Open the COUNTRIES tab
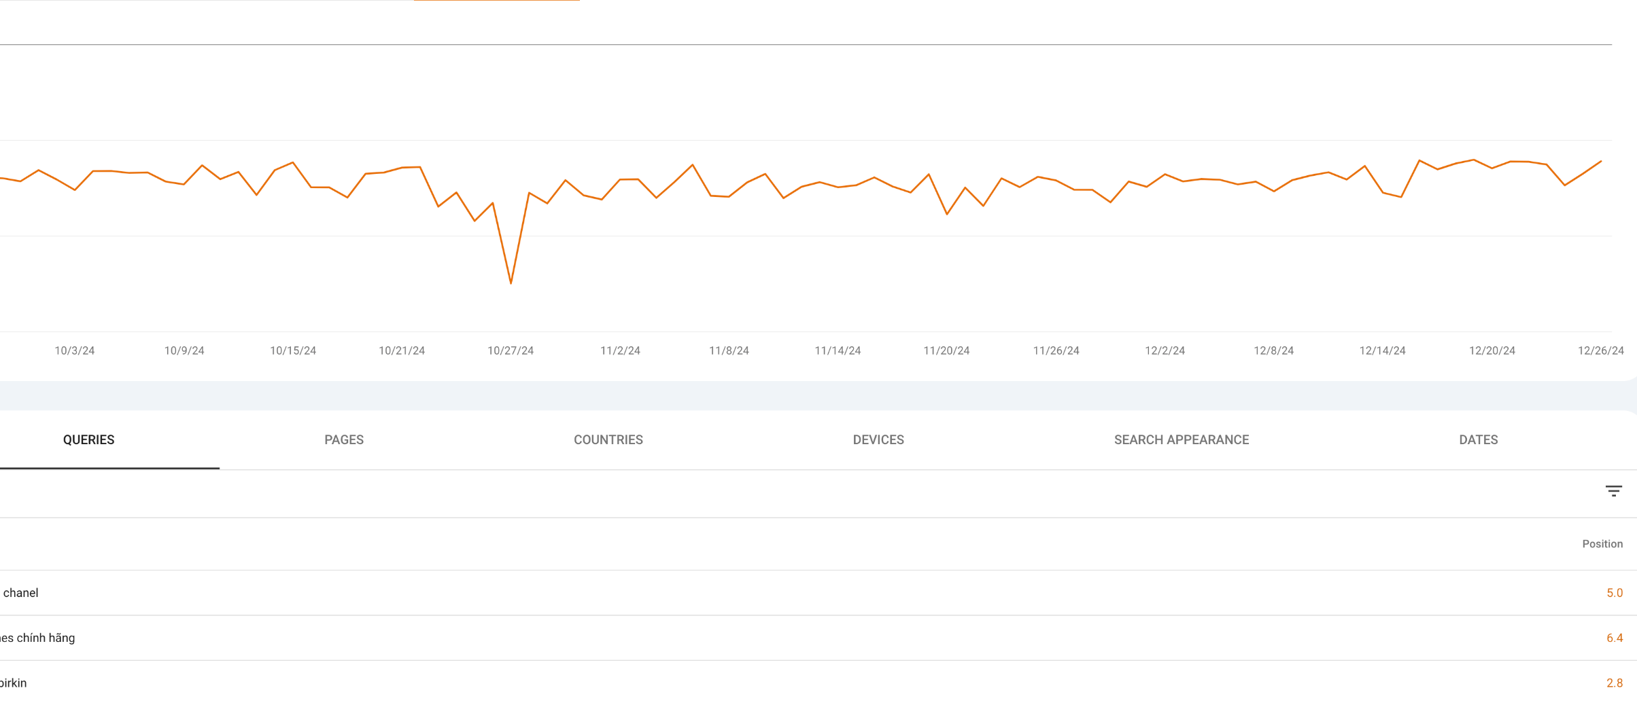The height and width of the screenshot is (705, 1637). pyautogui.click(x=608, y=439)
